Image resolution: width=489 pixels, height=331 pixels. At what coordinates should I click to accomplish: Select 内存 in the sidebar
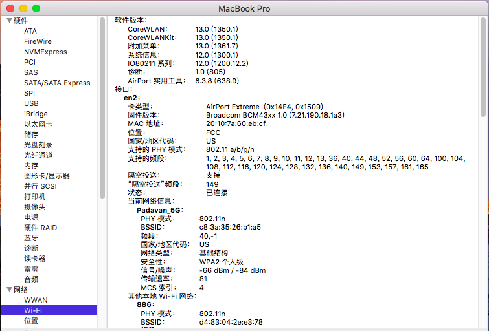click(x=31, y=165)
